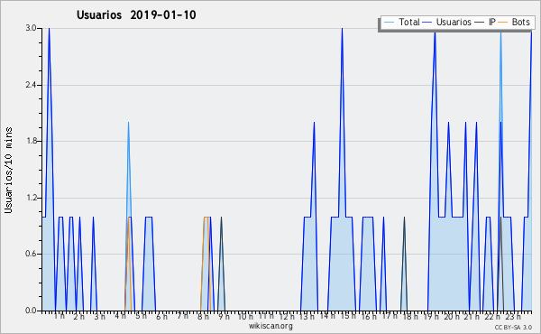The image size is (541, 334).
Task: Select the 'Usuarios' legend entry
Action: (x=447, y=22)
